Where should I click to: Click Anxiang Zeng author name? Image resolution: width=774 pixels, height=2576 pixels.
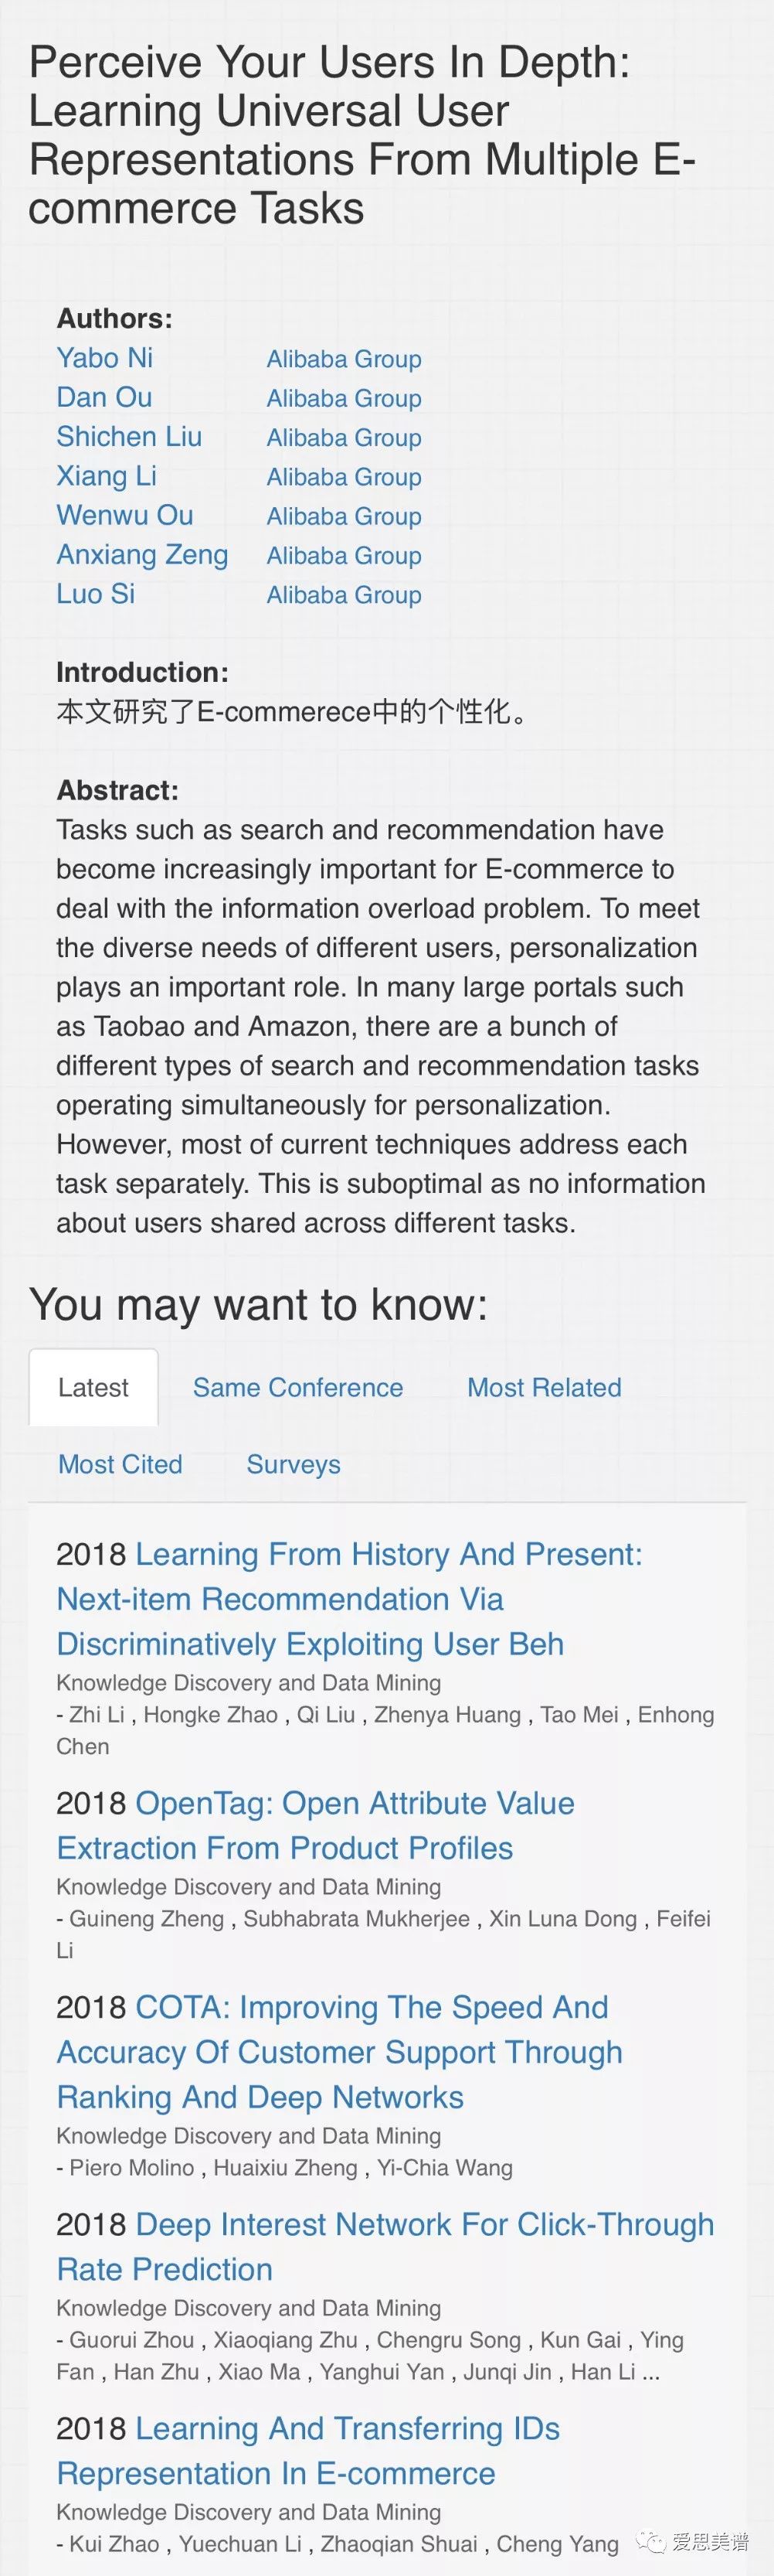(x=142, y=555)
